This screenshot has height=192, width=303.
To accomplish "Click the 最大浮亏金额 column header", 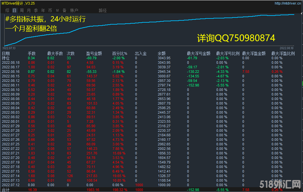I will click(x=198, y=53).
